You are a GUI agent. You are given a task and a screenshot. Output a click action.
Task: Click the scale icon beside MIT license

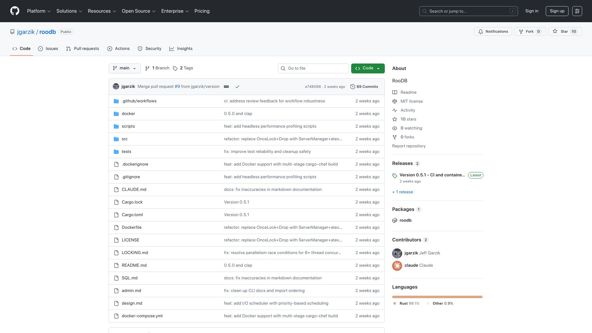395,101
